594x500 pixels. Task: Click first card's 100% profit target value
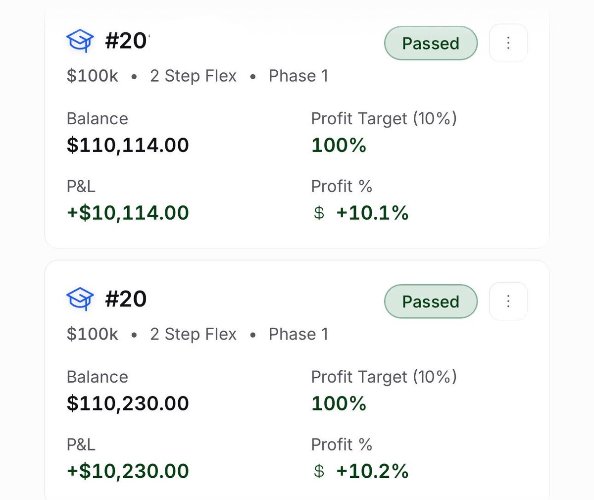pos(339,145)
